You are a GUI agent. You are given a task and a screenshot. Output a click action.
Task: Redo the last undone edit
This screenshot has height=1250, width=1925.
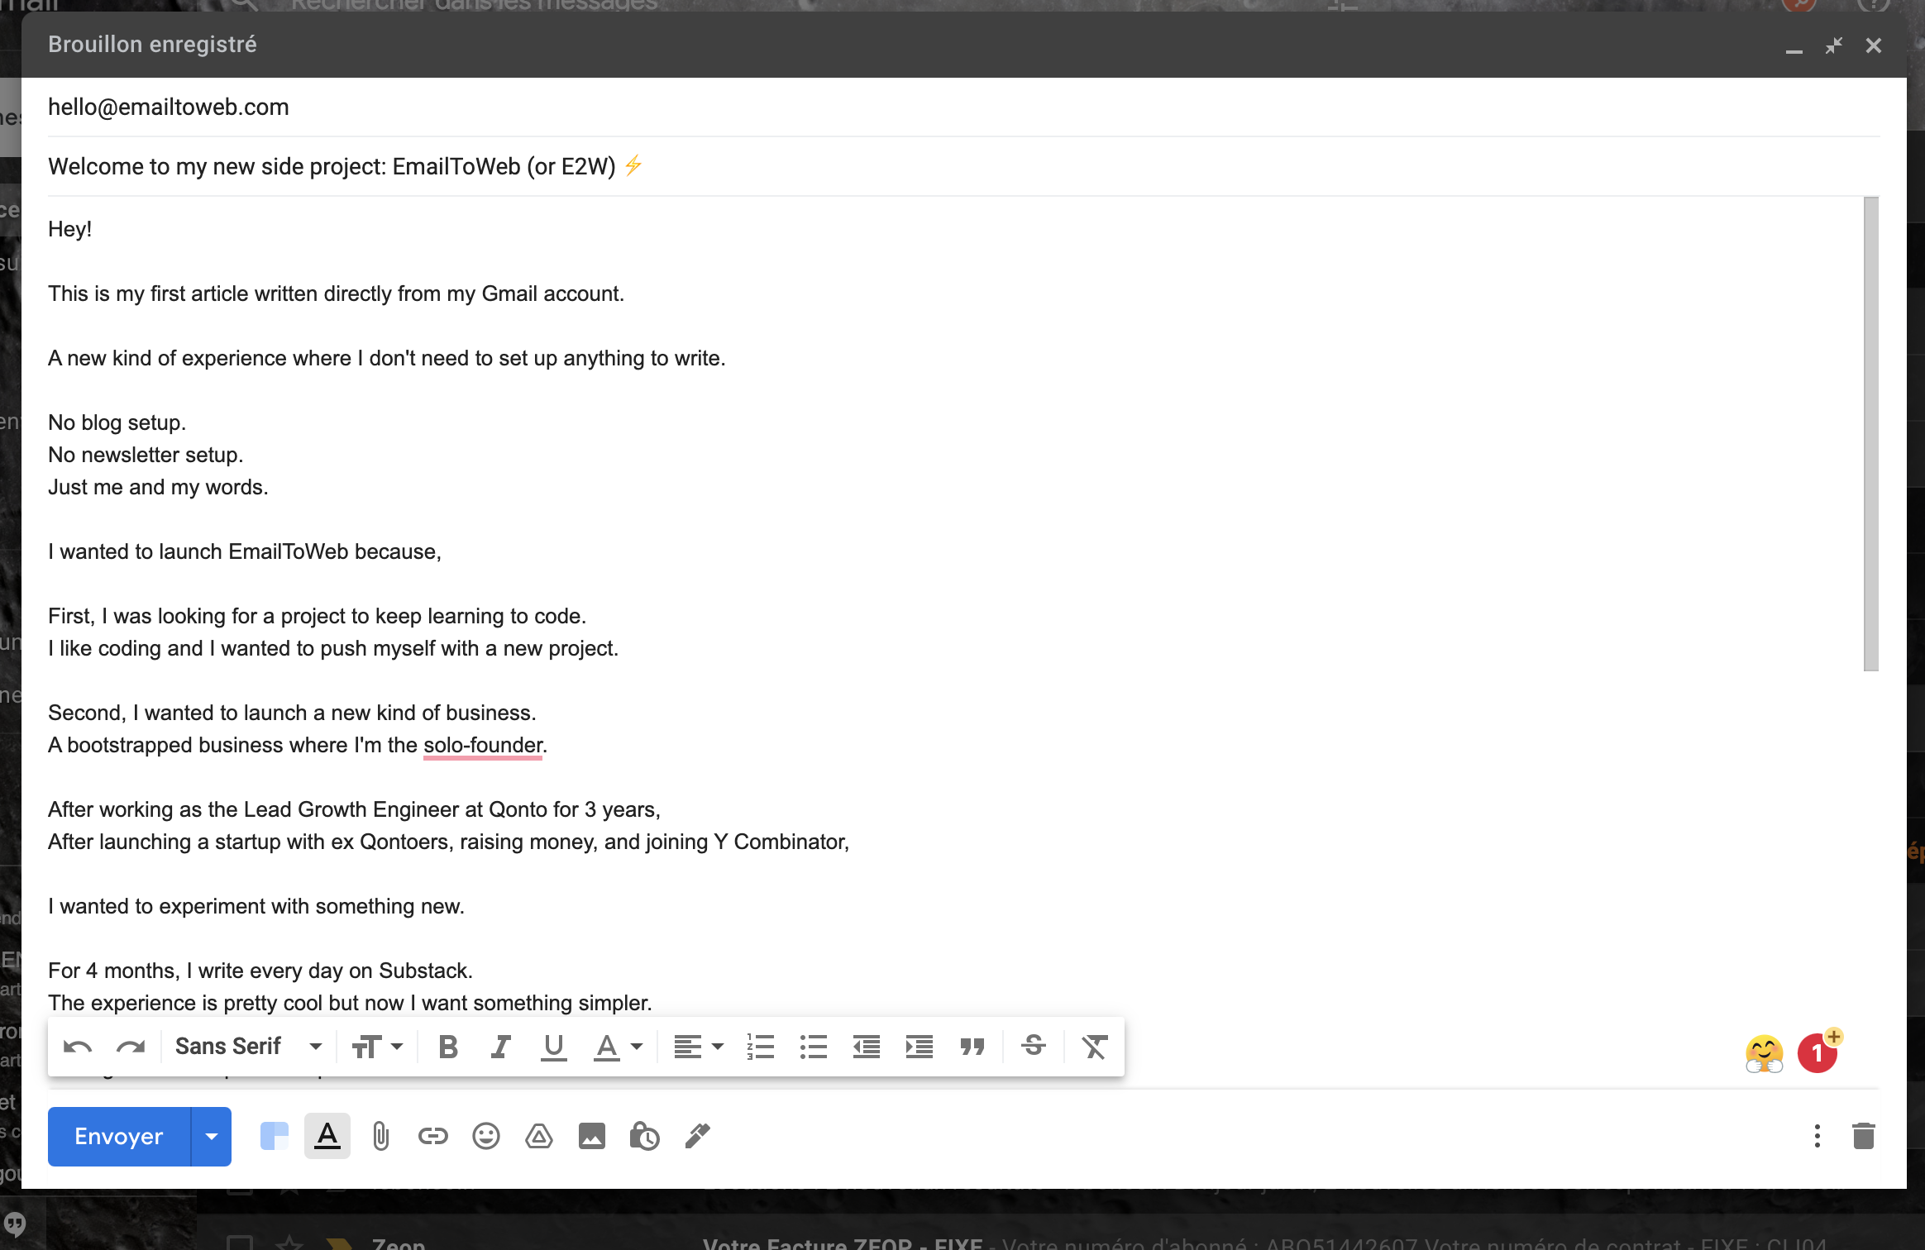[131, 1047]
